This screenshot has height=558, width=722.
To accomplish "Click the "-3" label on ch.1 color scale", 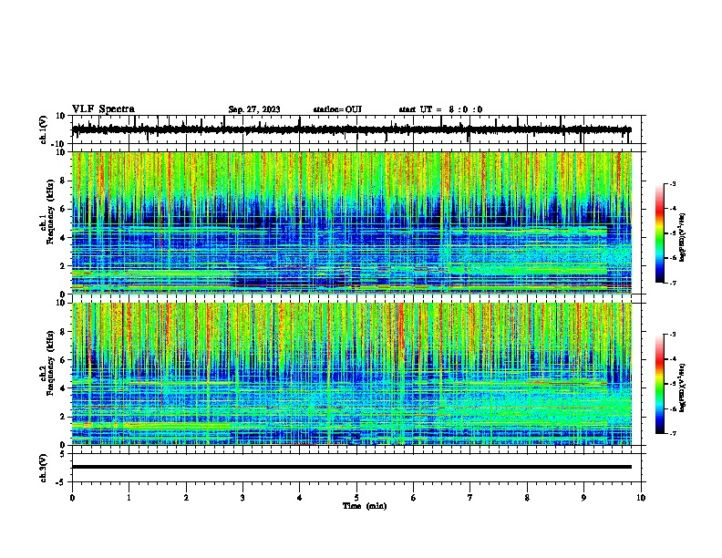I will (x=673, y=183).
